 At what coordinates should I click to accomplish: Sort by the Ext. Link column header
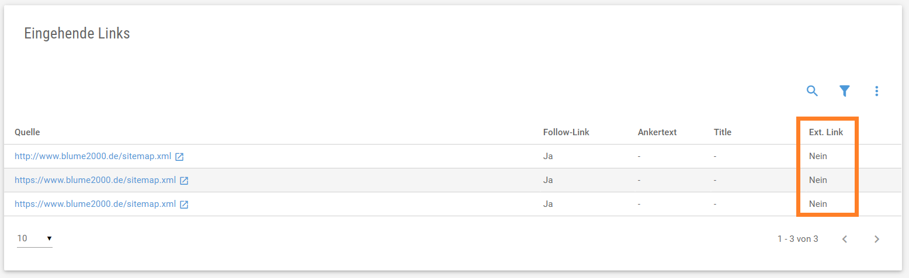coord(826,132)
